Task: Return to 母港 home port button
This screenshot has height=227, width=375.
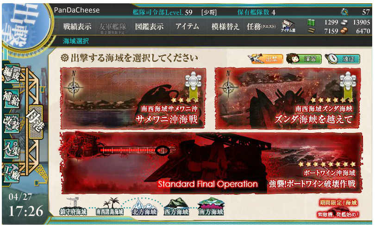Action: (x=36, y=122)
